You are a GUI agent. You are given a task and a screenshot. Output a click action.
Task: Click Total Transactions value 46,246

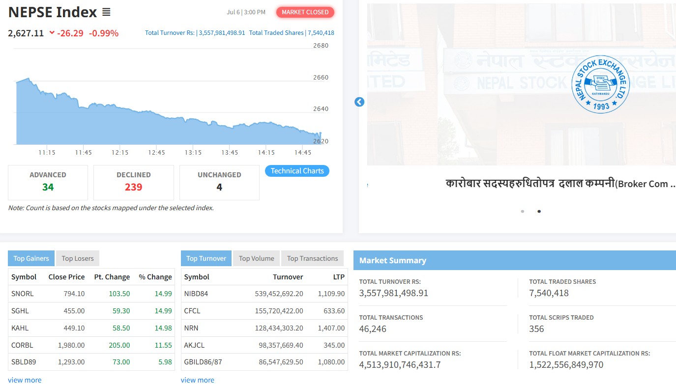pyautogui.click(x=373, y=329)
